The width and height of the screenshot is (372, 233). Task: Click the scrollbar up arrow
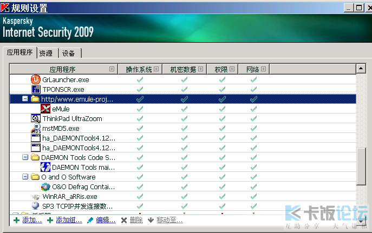[361, 69]
